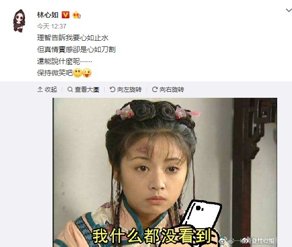Click the Weibo watermark logo on image

pos(223,241)
